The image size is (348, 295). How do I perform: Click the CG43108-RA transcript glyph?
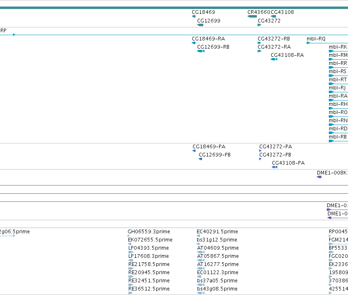coord(274,59)
